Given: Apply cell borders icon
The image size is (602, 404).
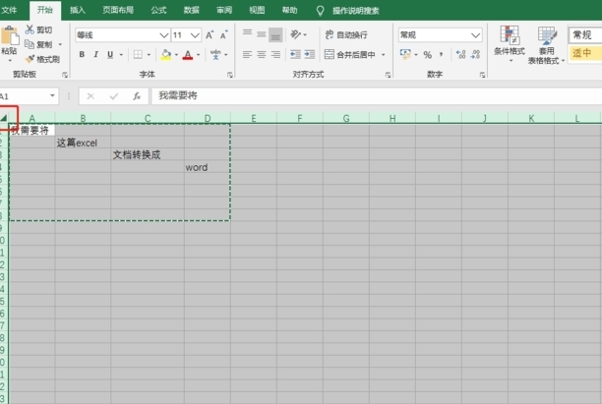Looking at the screenshot, I should tap(138, 54).
